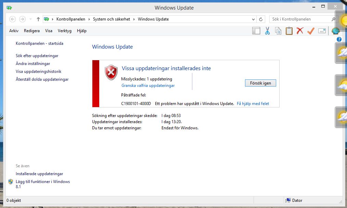The image size is (347, 208).
Task: Open the Visa menu
Action: [49, 31]
